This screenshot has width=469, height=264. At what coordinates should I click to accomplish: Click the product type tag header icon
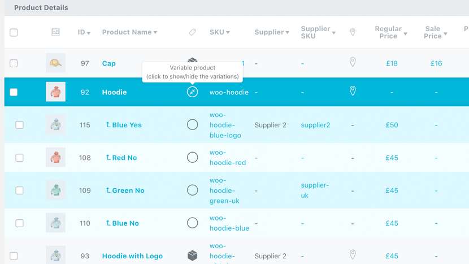(193, 32)
